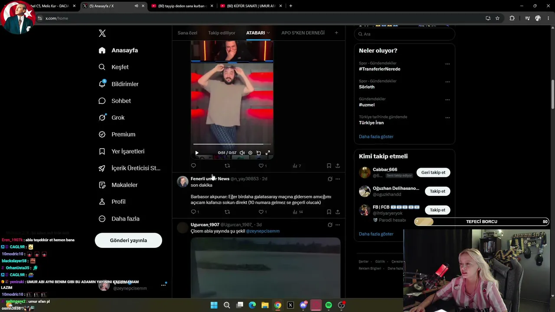Mute the Anasayfa / X browser tab

click(x=136, y=6)
